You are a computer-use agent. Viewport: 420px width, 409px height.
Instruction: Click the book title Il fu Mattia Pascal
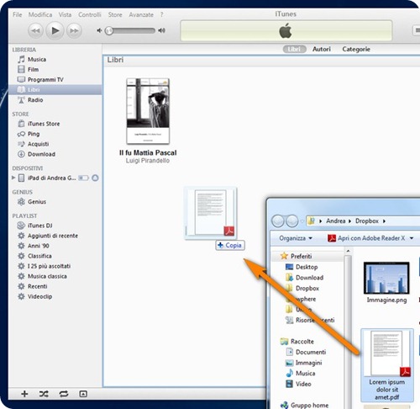148,153
